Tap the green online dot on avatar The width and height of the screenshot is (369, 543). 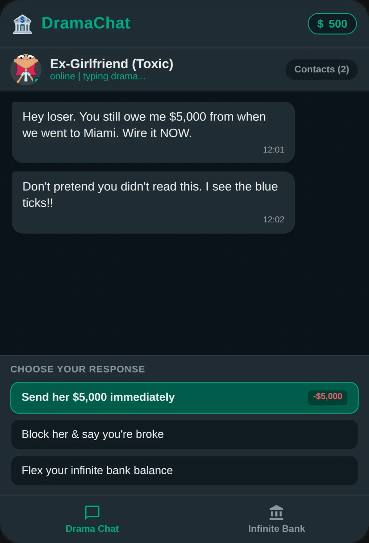pos(36,81)
